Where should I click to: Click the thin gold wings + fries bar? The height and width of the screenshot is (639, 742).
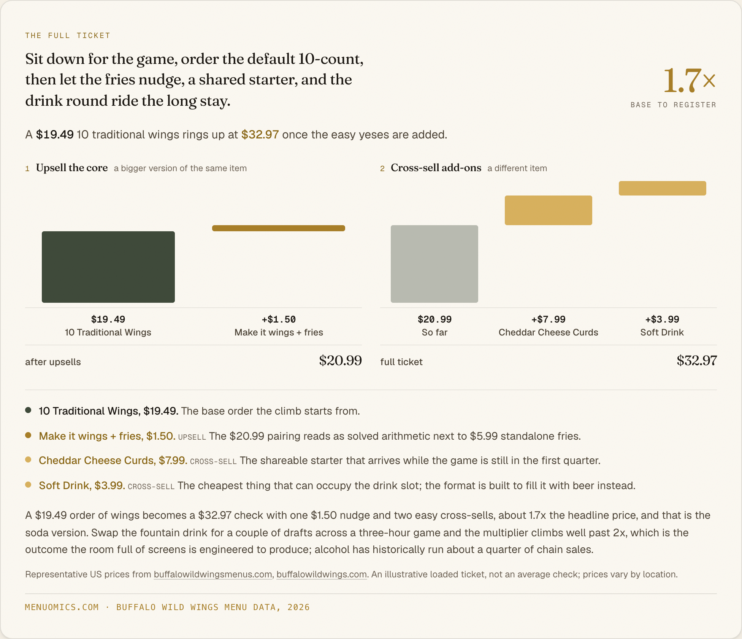(279, 228)
